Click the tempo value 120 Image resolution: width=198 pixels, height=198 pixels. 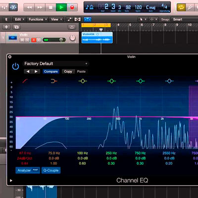(138, 7)
